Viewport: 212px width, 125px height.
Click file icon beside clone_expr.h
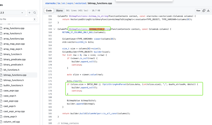(1, 117)
